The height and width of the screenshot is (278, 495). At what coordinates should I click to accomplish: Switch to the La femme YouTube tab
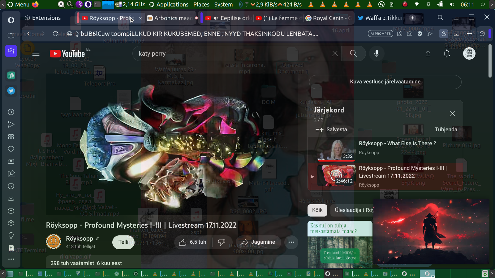(x=279, y=18)
